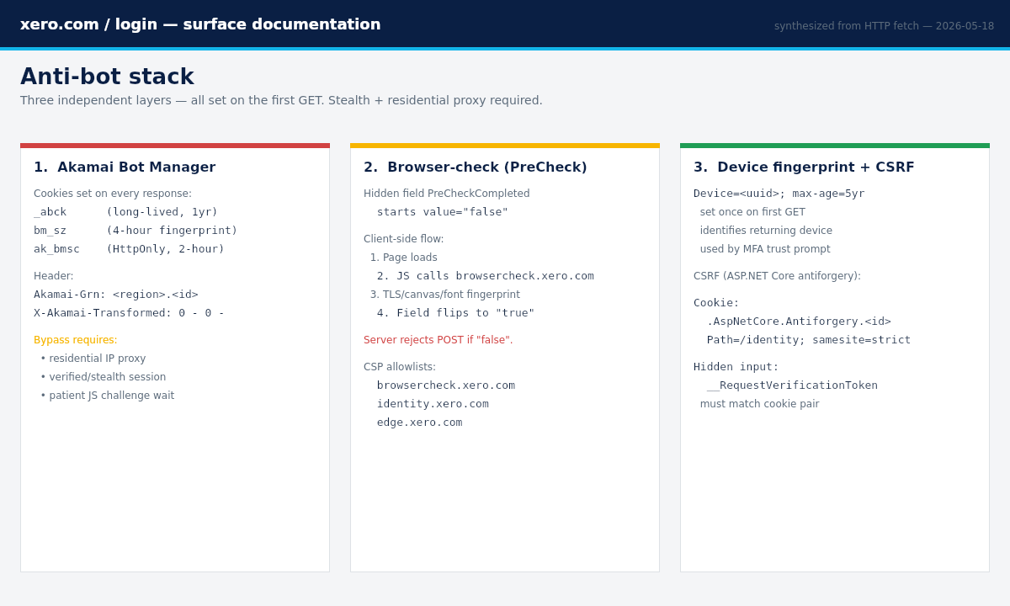Click the Akamai-Grn region id line
Image resolution: width=1010 pixels, height=606 pixels.
(116, 295)
